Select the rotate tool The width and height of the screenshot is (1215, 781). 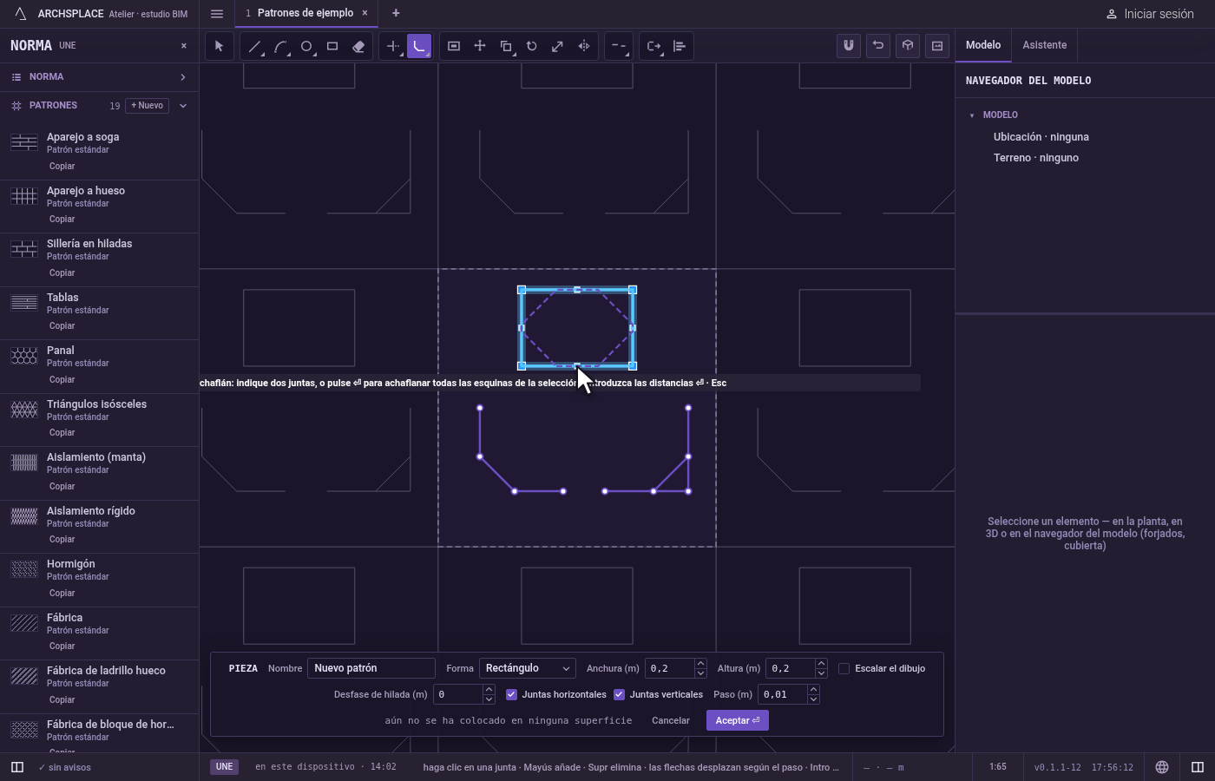click(x=532, y=46)
